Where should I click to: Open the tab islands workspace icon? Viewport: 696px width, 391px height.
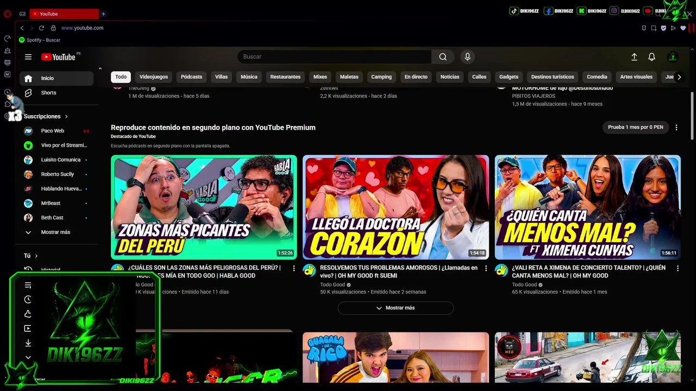tap(22, 14)
